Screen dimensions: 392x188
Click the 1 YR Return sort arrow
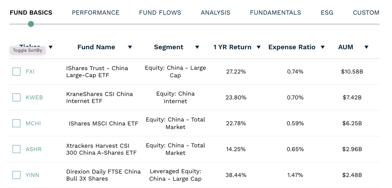pos(258,47)
